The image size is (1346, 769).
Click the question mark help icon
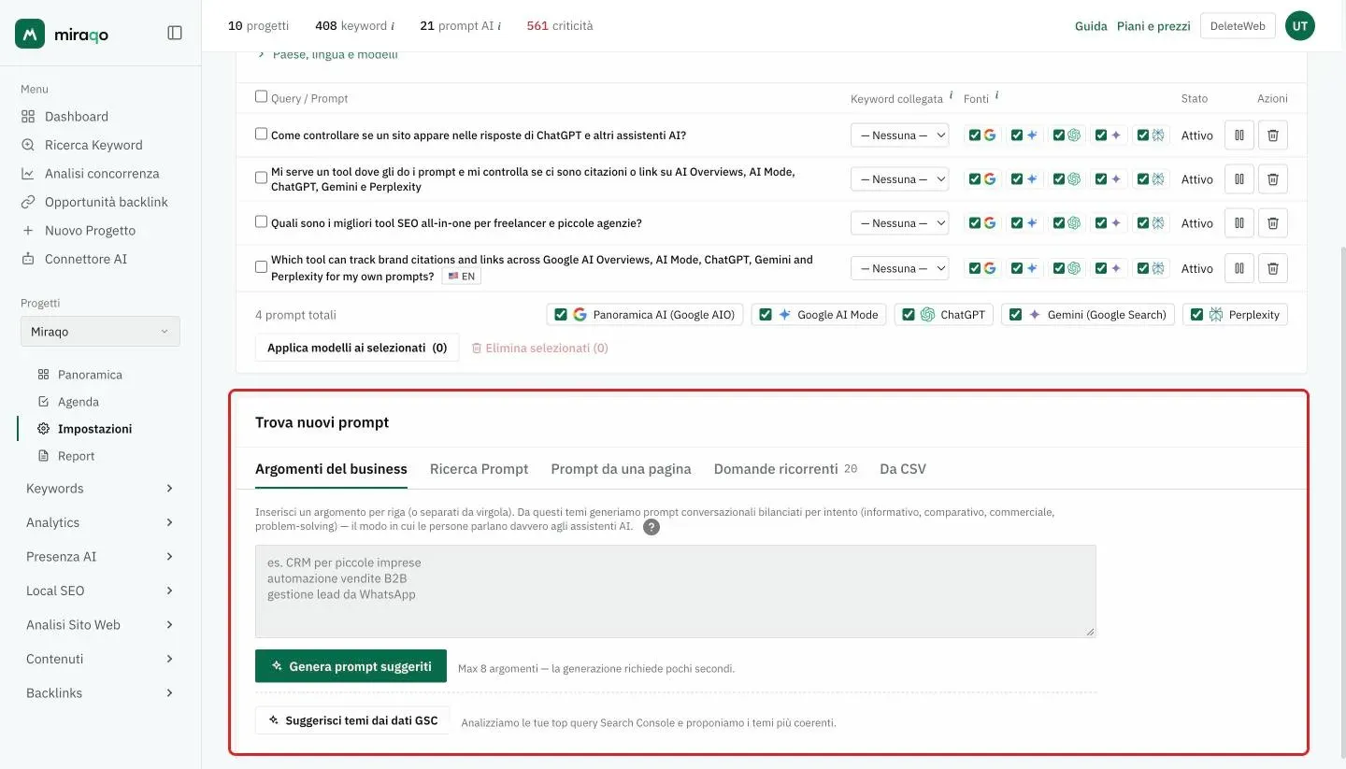click(x=652, y=527)
